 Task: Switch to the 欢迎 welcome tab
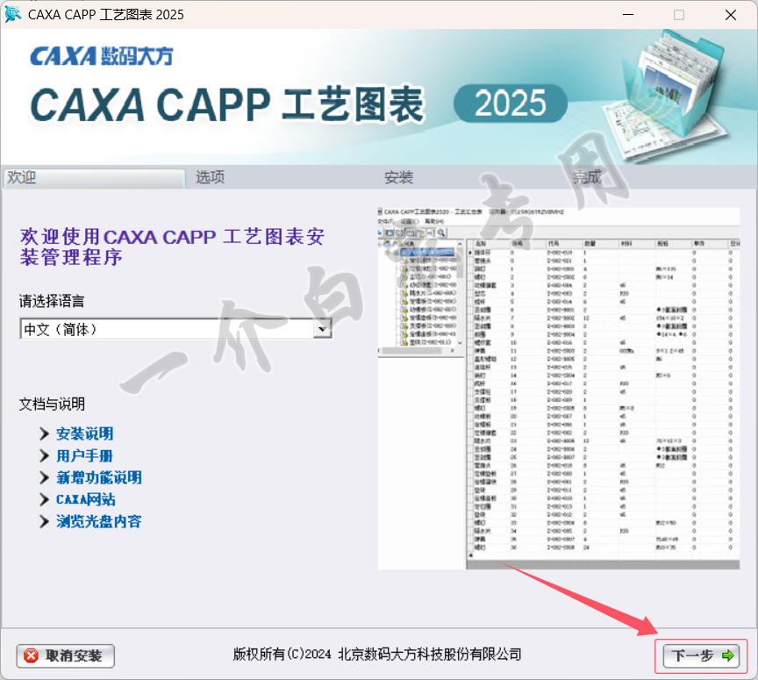(94, 177)
